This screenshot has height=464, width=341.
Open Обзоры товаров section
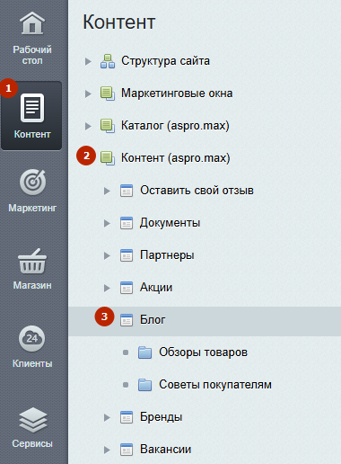204,352
